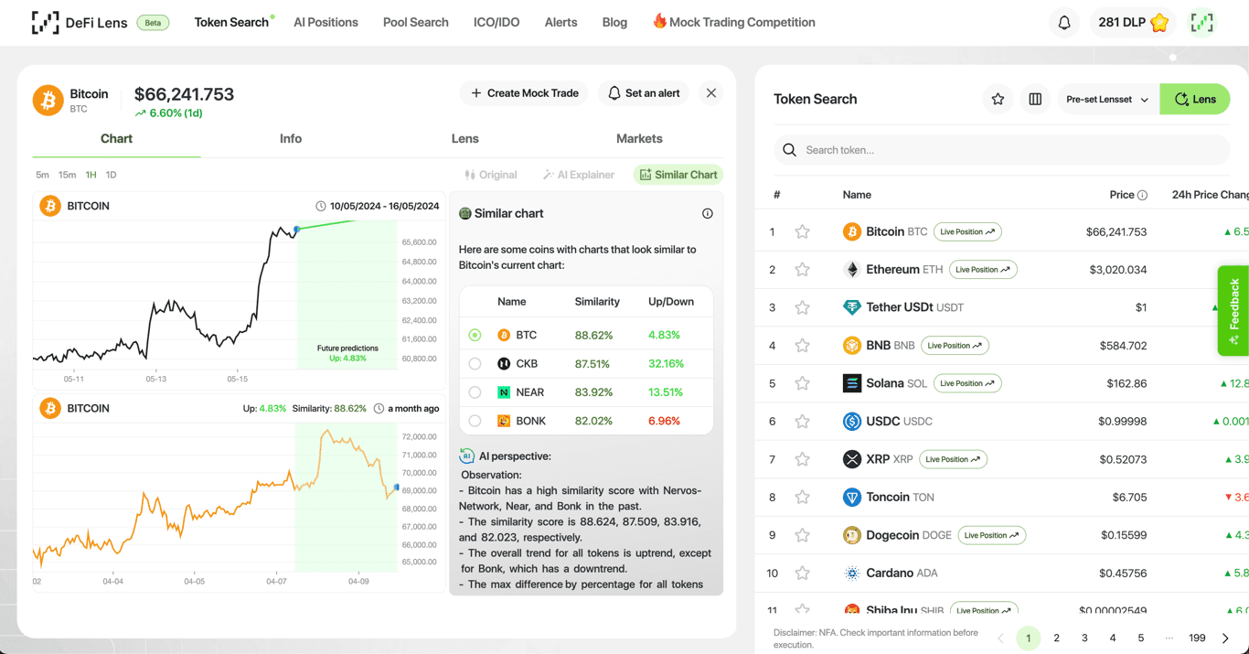The width and height of the screenshot is (1249, 654).
Task: Open the notifications bell icon
Action: click(x=1063, y=21)
